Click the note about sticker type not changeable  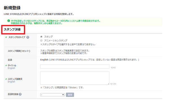point(68,44)
